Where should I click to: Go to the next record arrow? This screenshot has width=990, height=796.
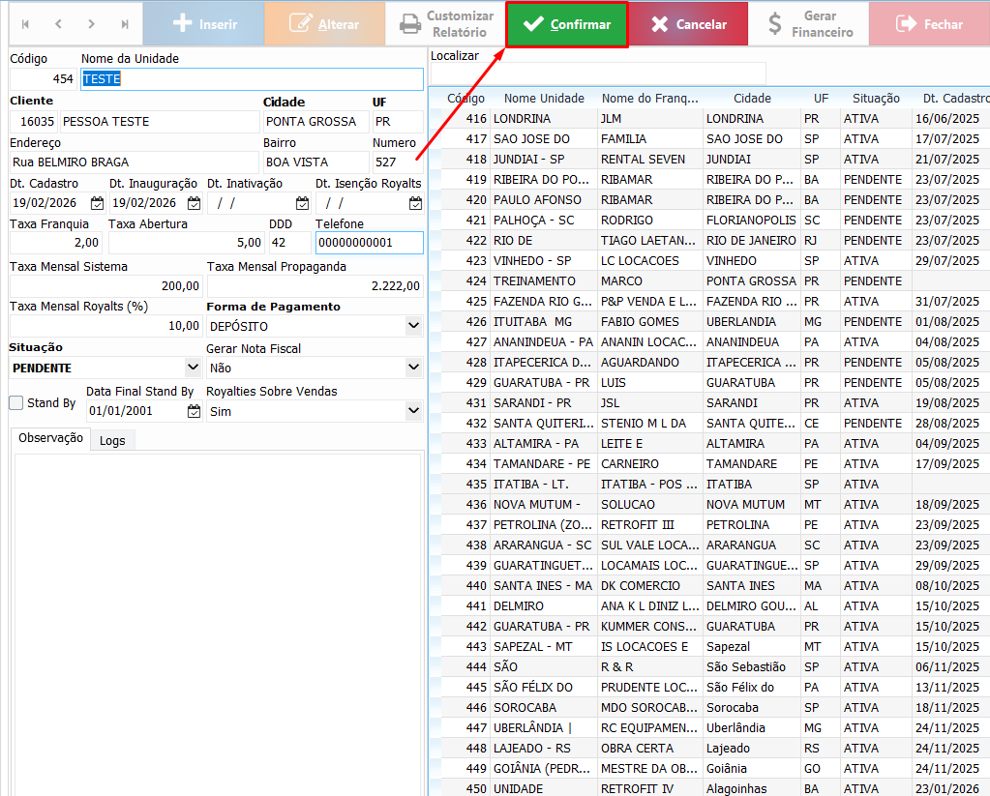click(x=91, y=24)
